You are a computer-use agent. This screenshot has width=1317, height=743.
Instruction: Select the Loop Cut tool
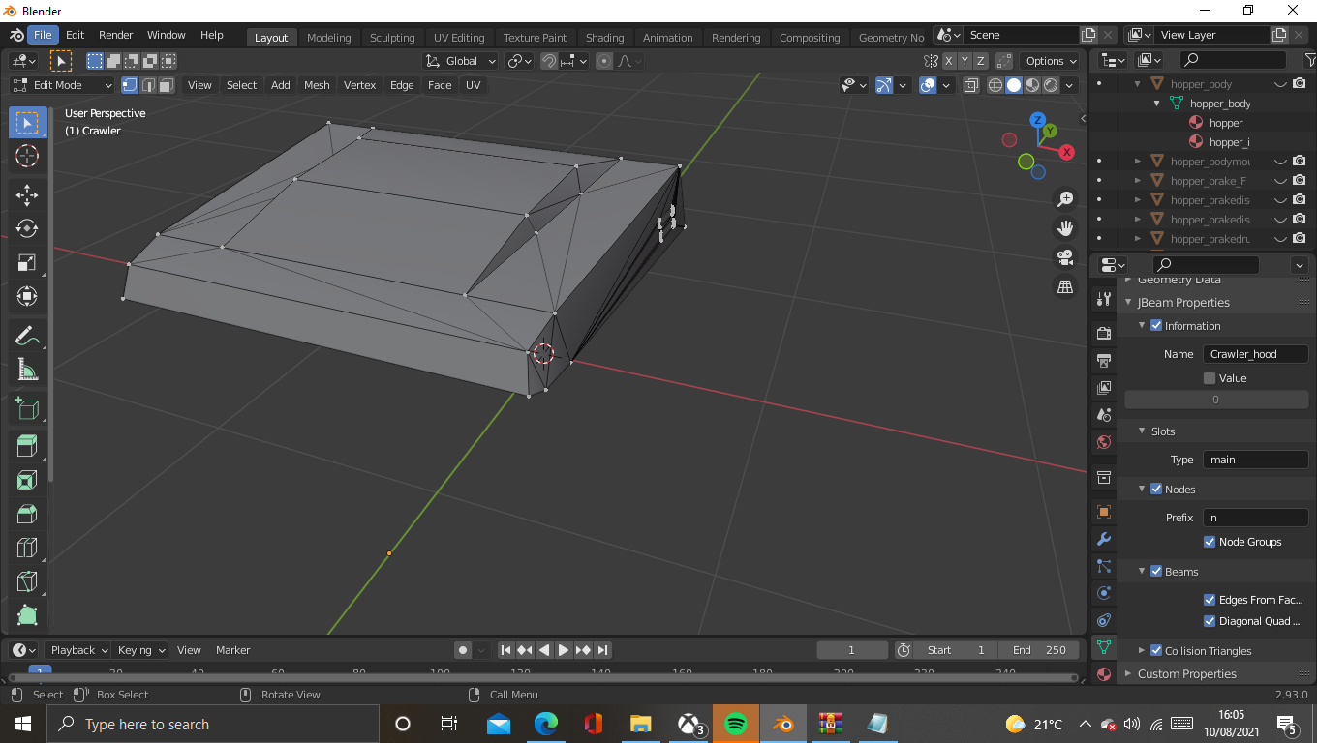pos(27,548)
